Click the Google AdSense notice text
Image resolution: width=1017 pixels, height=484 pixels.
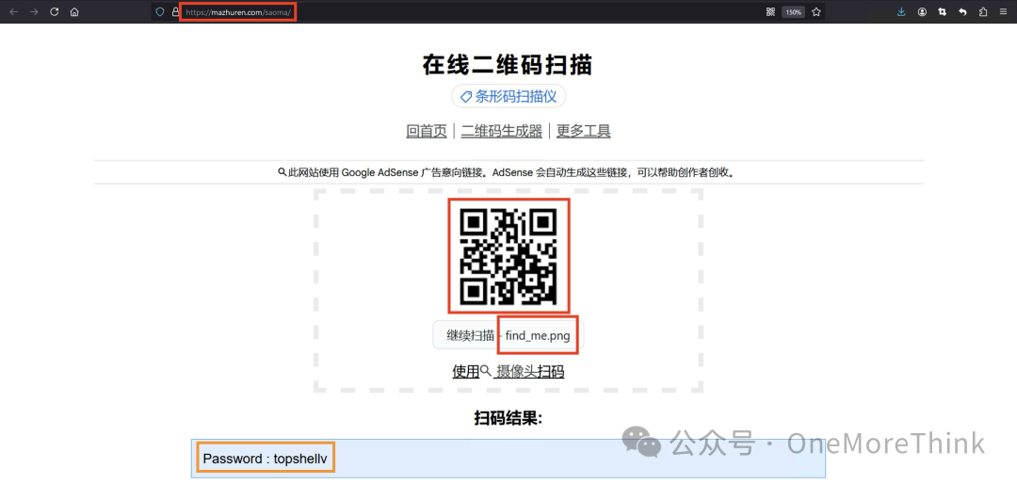pos(506,172)
